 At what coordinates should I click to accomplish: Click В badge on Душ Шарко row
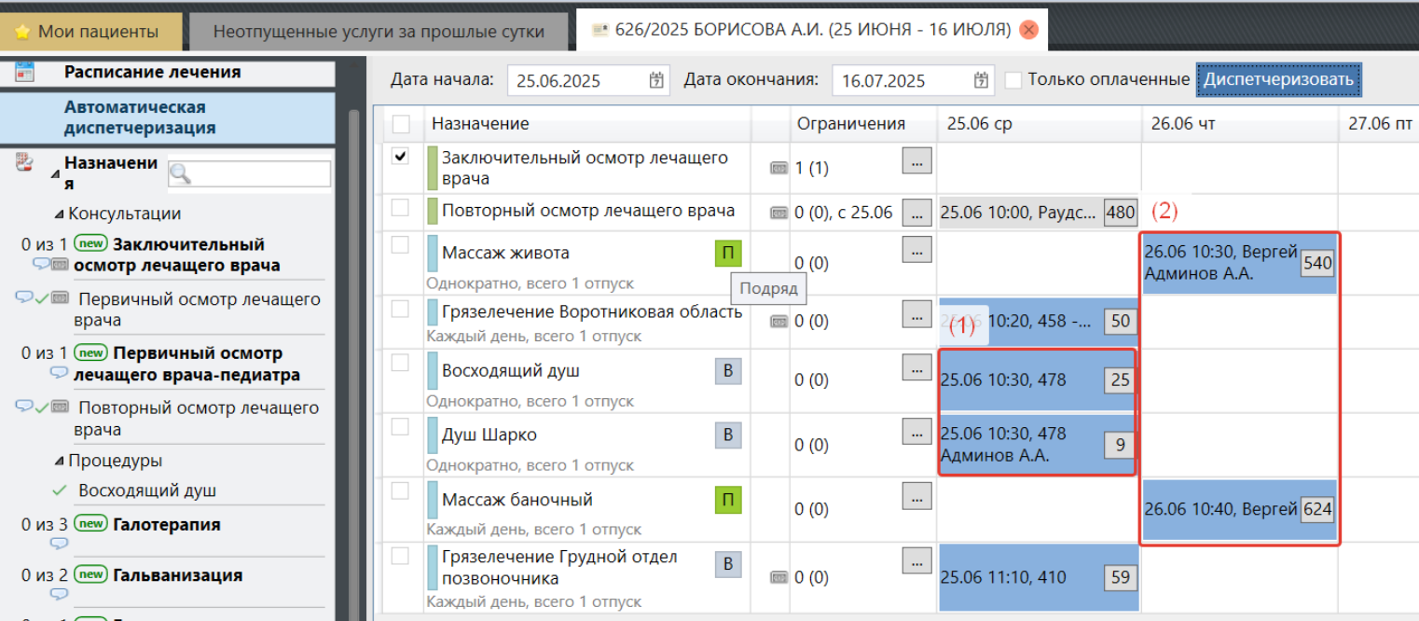(727, 435)
